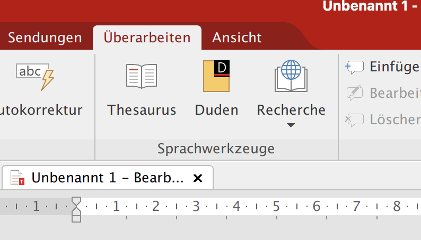
Task: Click the Sprachwerkzeuge group label
Action: click(216, 149)
